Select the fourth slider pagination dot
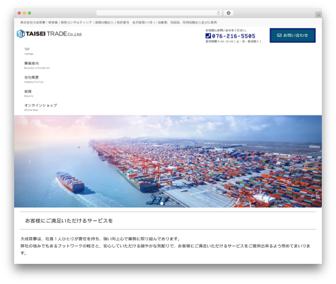The width and height of the screenshot is (336, 284). pos(174,203)
